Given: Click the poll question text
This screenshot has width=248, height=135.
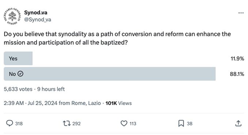Looking at the screenshot, I should [x=117, y=38].
